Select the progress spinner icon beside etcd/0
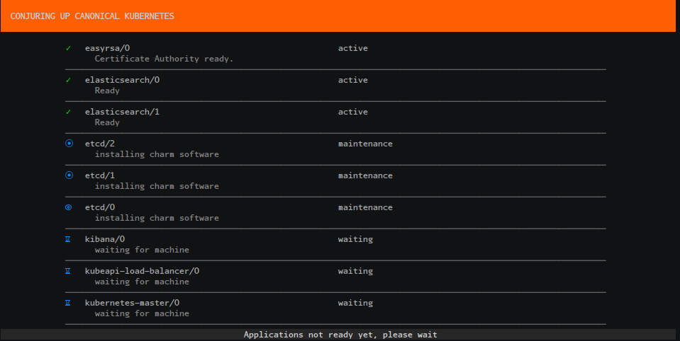680x341 pixels. (69, 207)
